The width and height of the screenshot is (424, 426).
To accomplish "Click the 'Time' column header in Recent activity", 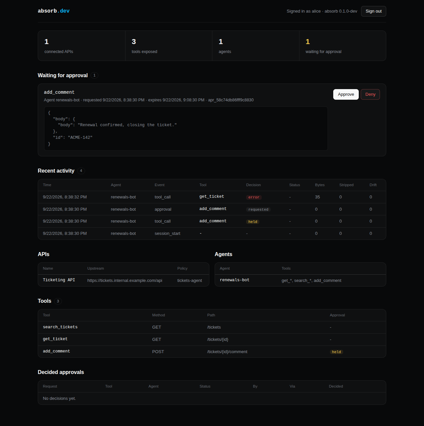I will (47, 185).
